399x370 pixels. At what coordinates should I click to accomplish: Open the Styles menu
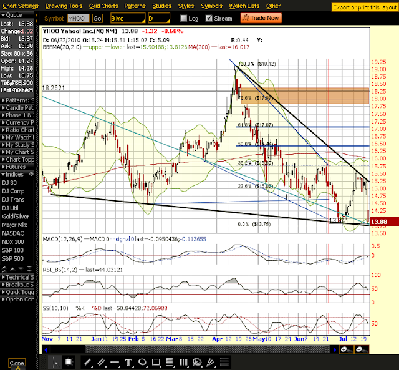[186, 6]
